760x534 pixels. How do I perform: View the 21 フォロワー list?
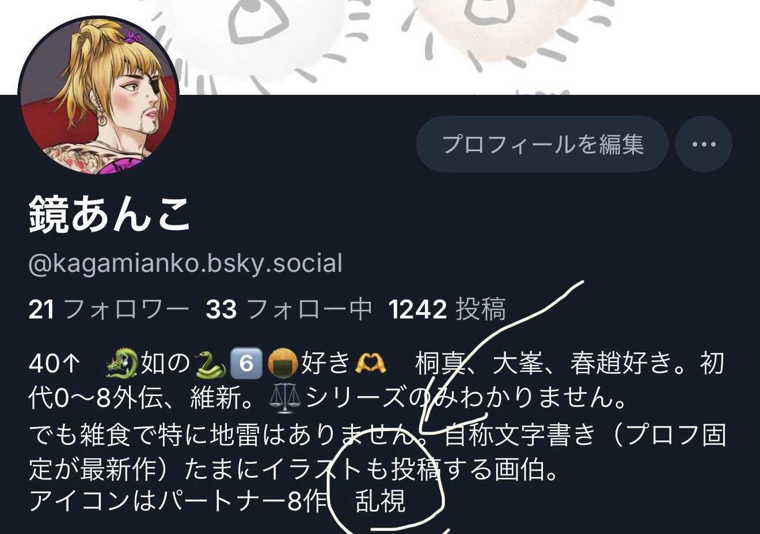[x=108, y=309]
